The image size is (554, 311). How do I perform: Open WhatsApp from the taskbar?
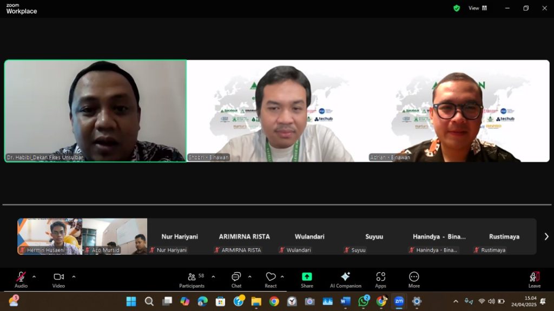[364, 301]
